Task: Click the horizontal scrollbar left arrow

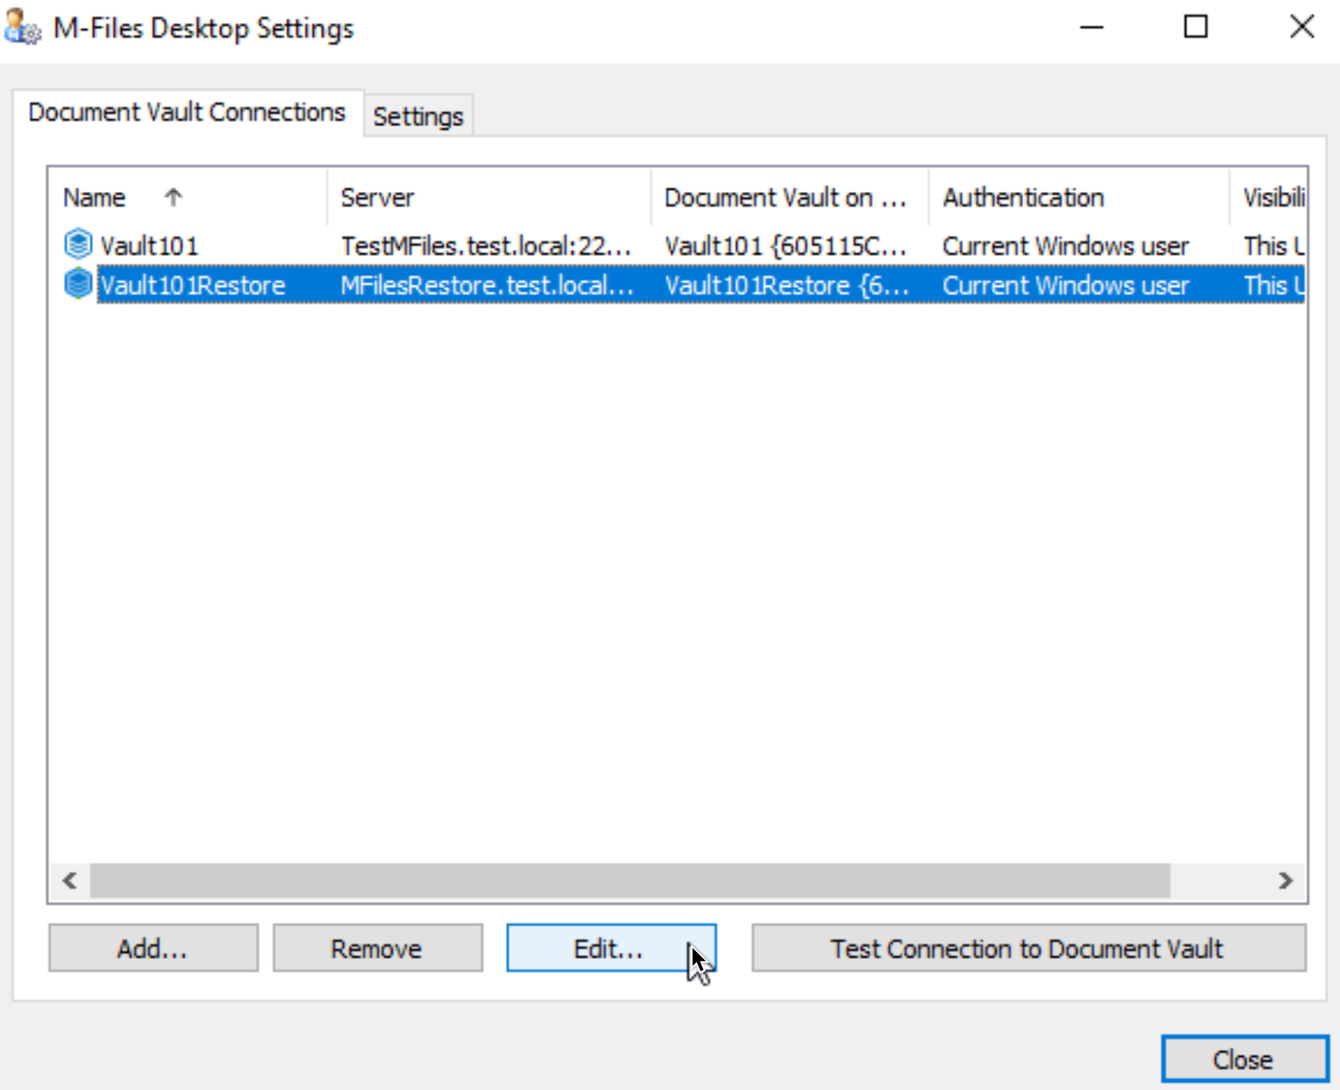Action: point(70,880)
